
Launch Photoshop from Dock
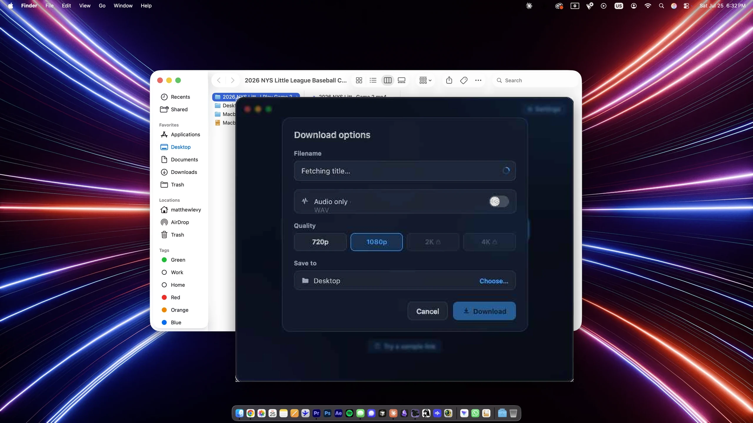click(327, 413)
